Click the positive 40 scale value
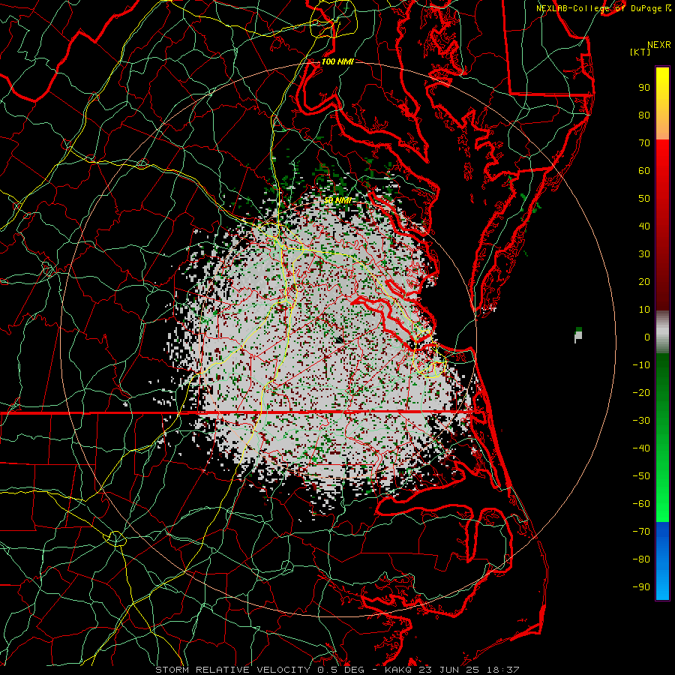 [644, 226]
